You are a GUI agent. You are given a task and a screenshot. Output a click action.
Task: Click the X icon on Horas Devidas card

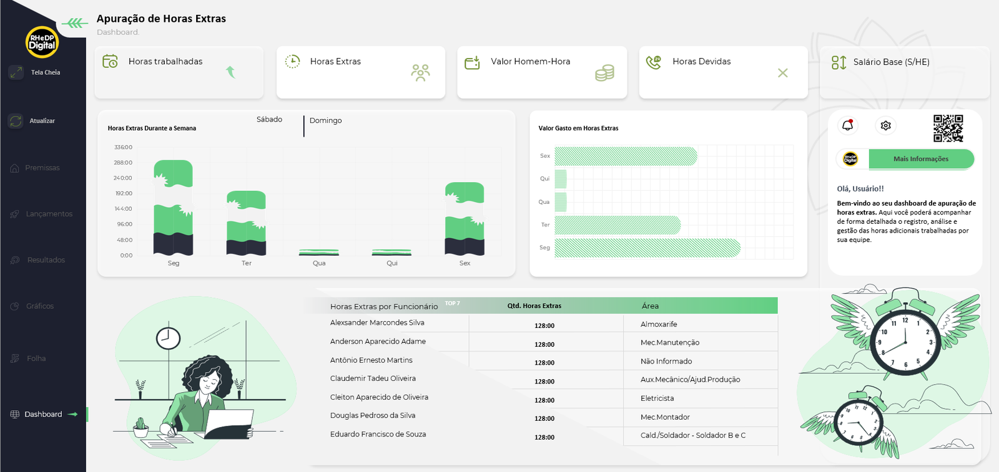[782, 73]
